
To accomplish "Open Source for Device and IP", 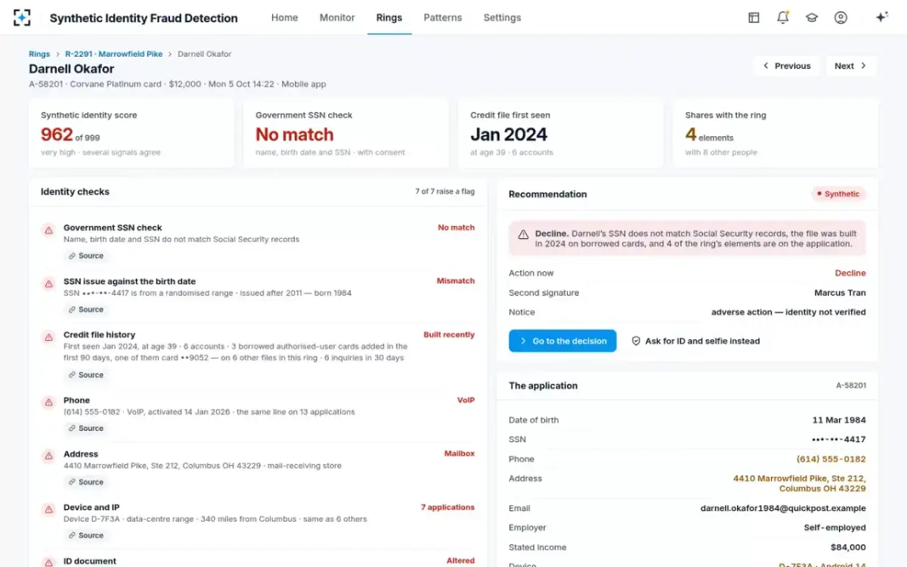I will 85,535.
